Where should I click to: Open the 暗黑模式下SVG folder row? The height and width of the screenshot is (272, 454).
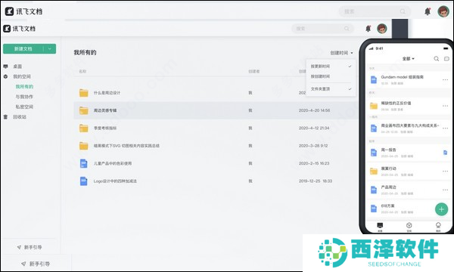coord(216,146)
